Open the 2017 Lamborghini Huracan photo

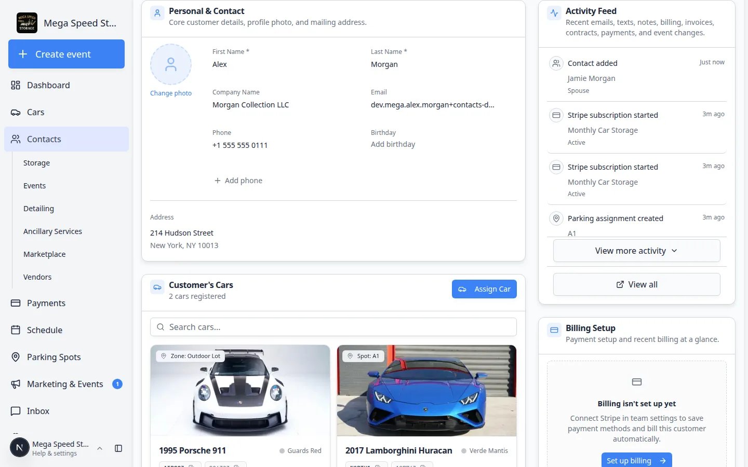(x=426, y=391)
